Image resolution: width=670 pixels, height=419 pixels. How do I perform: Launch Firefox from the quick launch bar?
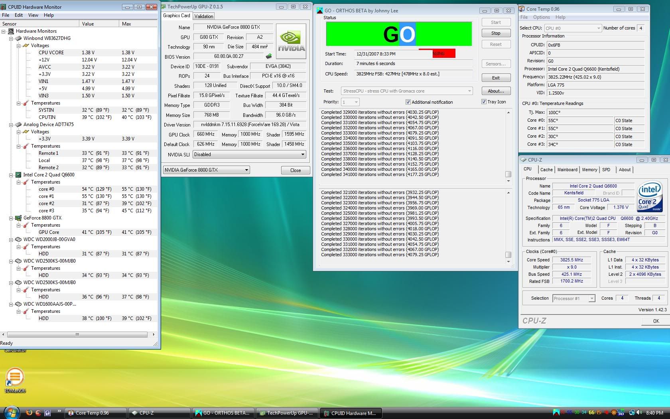[29, 413]
